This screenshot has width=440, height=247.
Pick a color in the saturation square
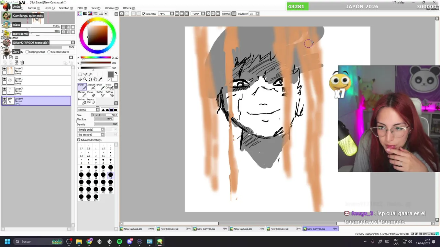tap(98, 35)
